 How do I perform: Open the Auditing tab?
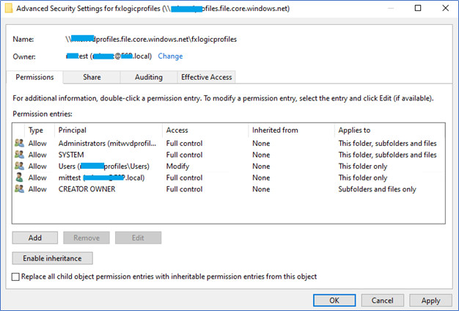149,77
